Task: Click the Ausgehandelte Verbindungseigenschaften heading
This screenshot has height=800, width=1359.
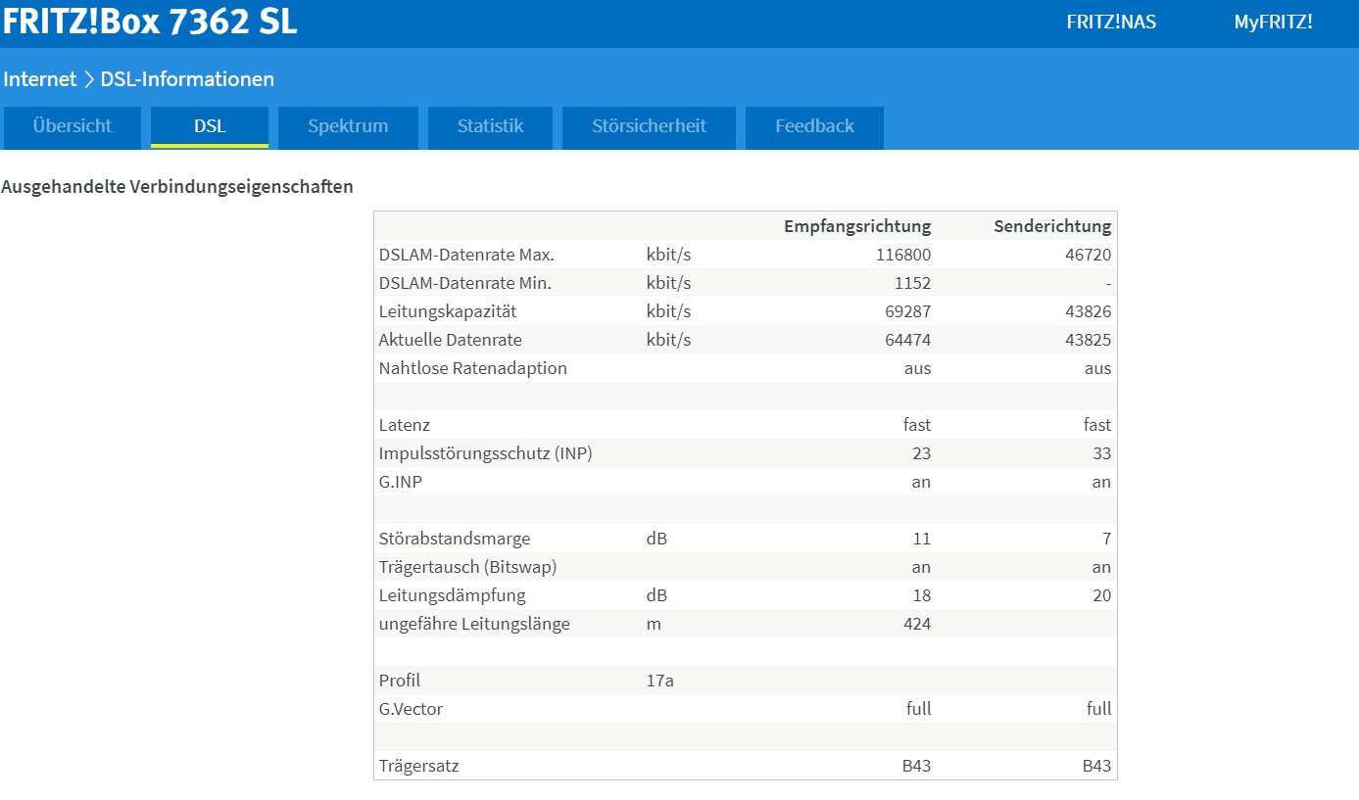Action: pos(177,186)
